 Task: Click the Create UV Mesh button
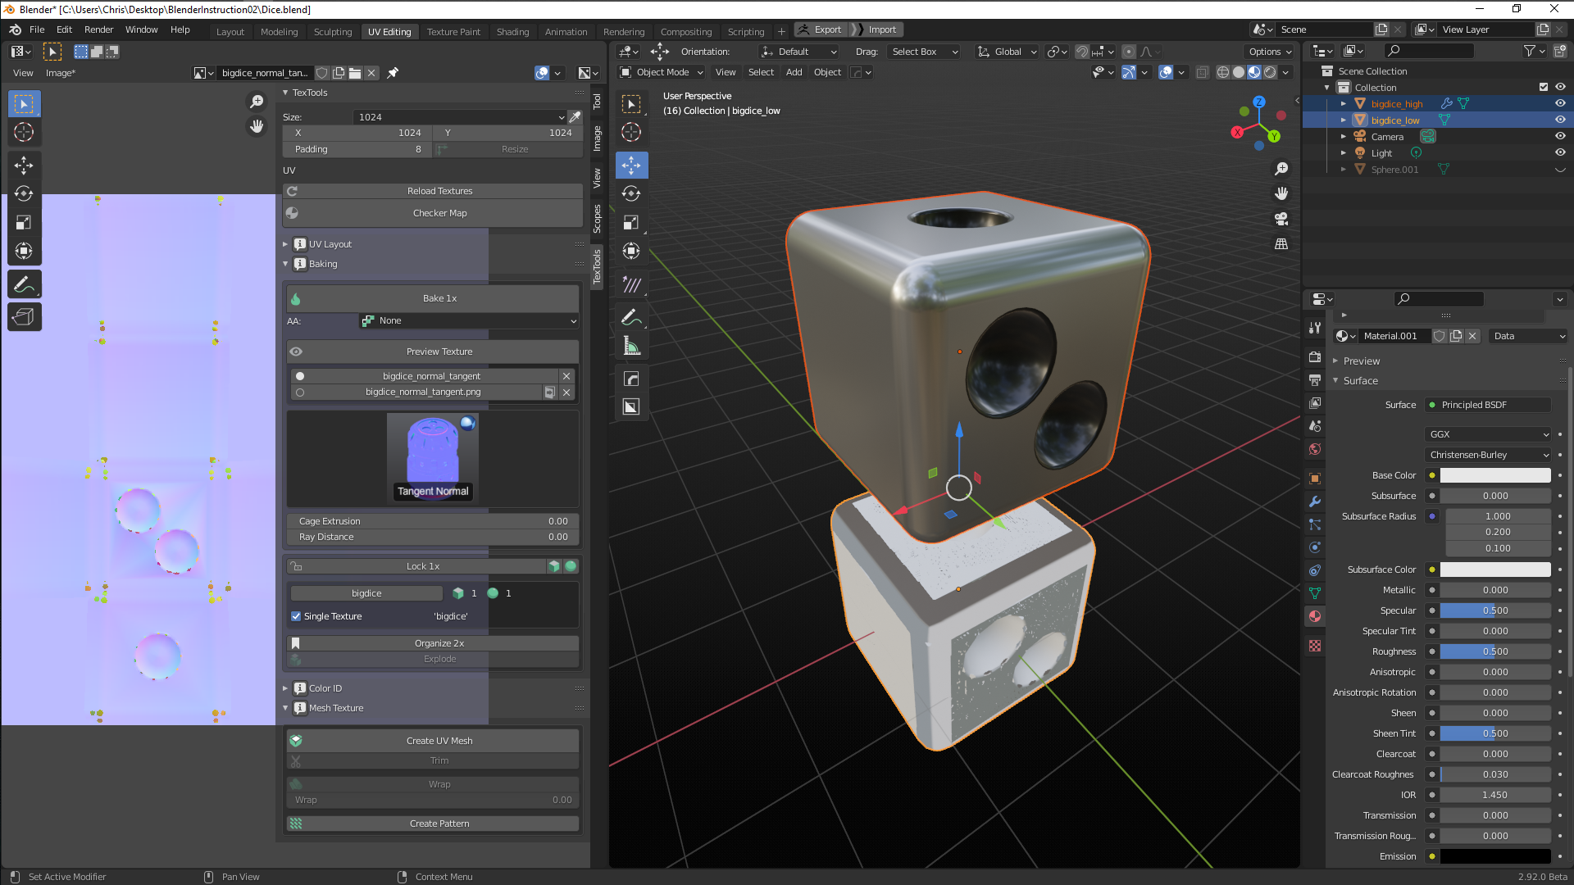tap(433, 741)
